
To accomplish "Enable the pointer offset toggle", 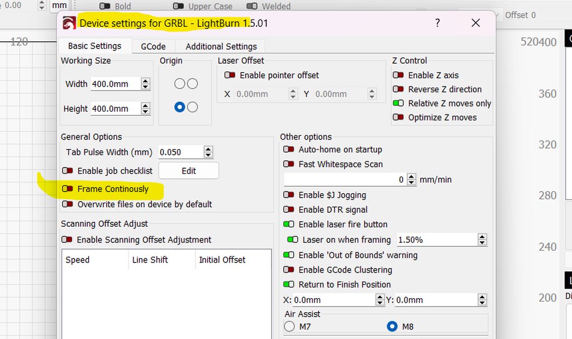I will 230,75.
